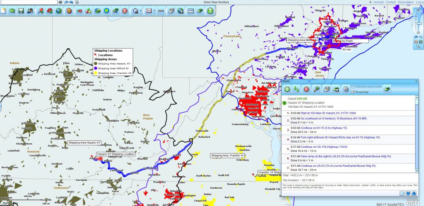Image resolution: width=424 pixels, height=206 pixels.
Task: Close the Route panel
Action: pyautogui.click(x=416, y=81)
